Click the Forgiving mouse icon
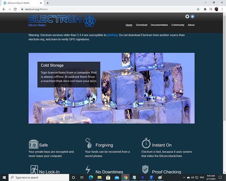The image size is (226, 181). [x=89, y=143]
